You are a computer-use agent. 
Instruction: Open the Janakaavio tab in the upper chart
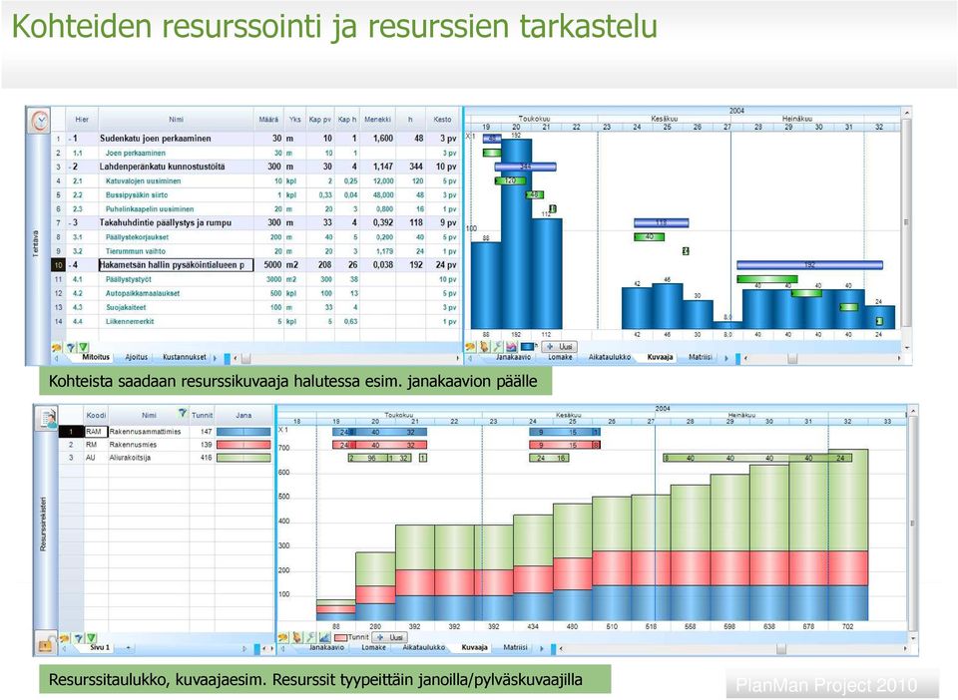tap(513, 357)
